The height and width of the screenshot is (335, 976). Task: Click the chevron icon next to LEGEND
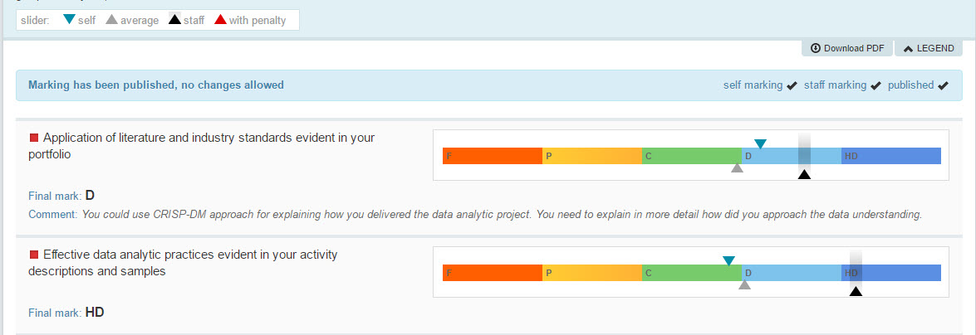[x=908, y=48]
